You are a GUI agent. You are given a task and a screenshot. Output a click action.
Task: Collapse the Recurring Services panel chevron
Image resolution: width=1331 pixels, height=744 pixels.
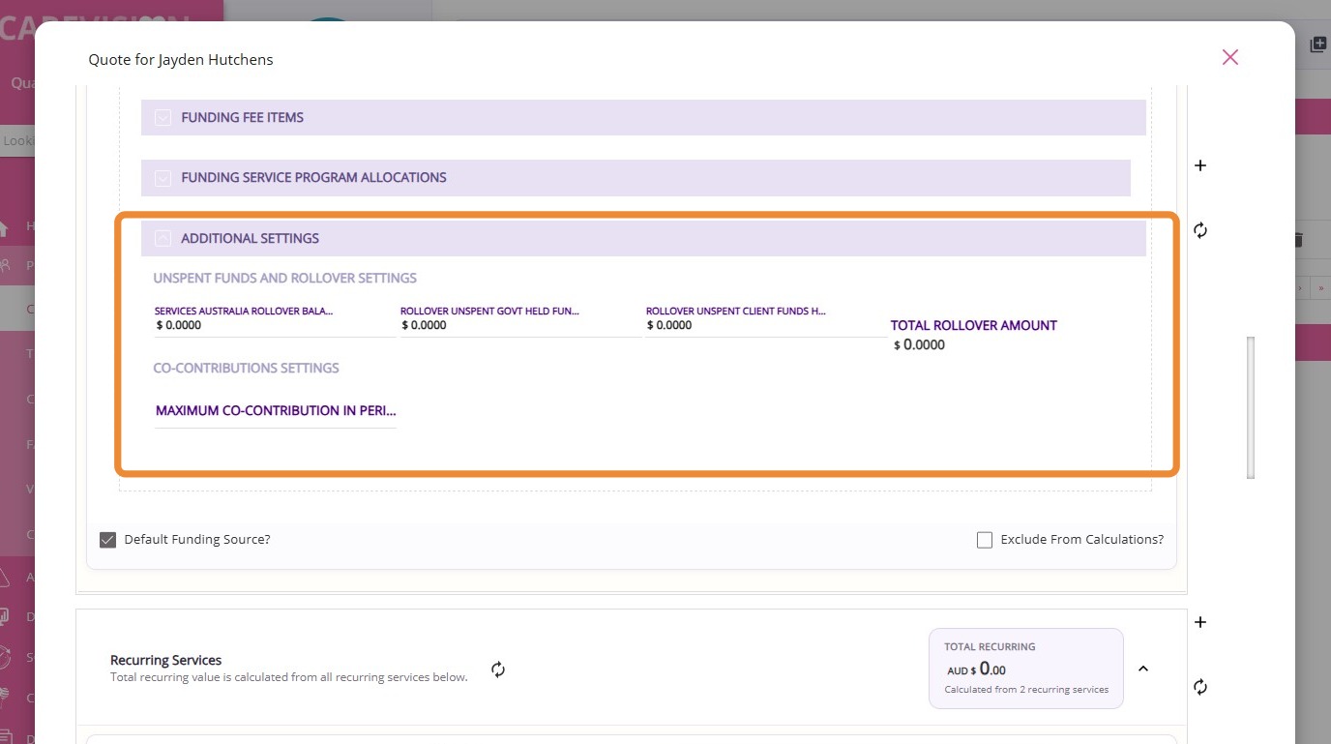coord(1143,669)
